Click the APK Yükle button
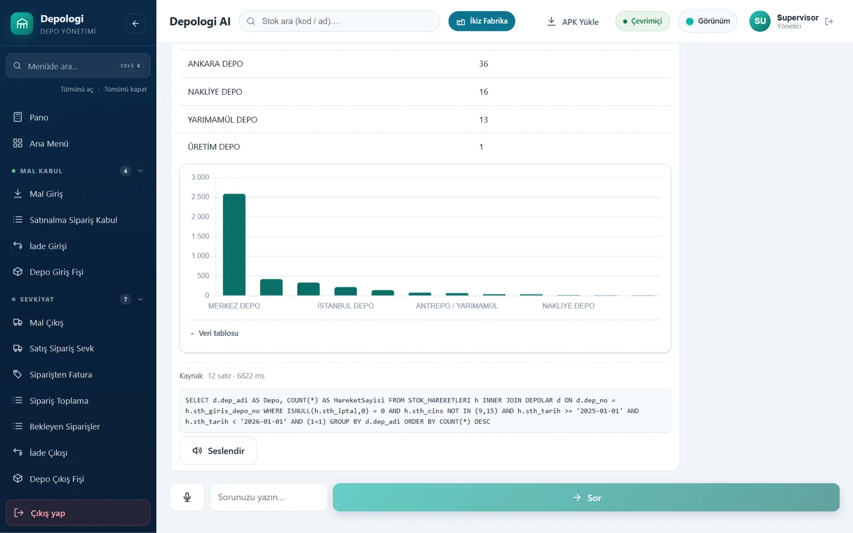This screenshot has height=533, width=853. (x=572, y=21)
